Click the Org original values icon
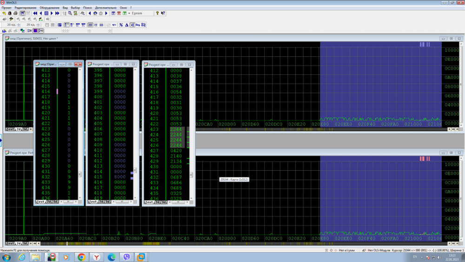465x262 pixels. point(138,25)
